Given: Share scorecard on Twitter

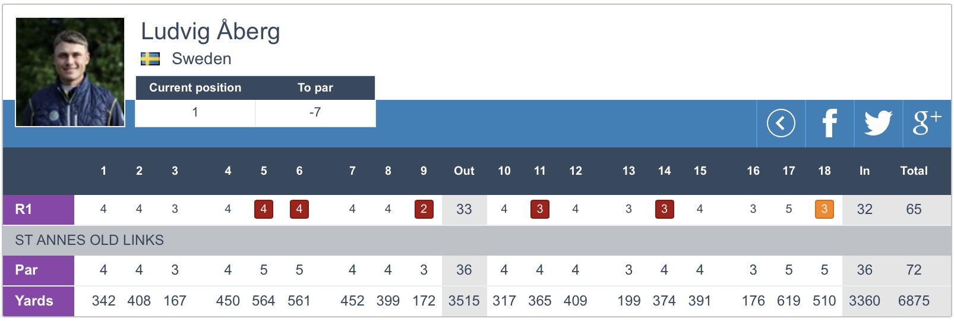Looking at the screenshot, I should [878, 124].
